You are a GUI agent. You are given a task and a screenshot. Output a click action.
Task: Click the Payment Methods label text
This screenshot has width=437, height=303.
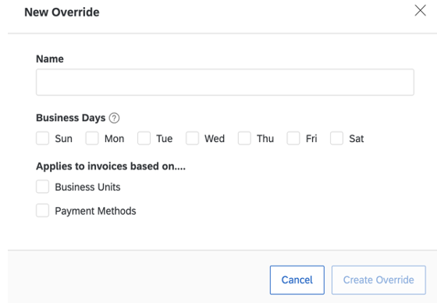(x=95, y=211)
